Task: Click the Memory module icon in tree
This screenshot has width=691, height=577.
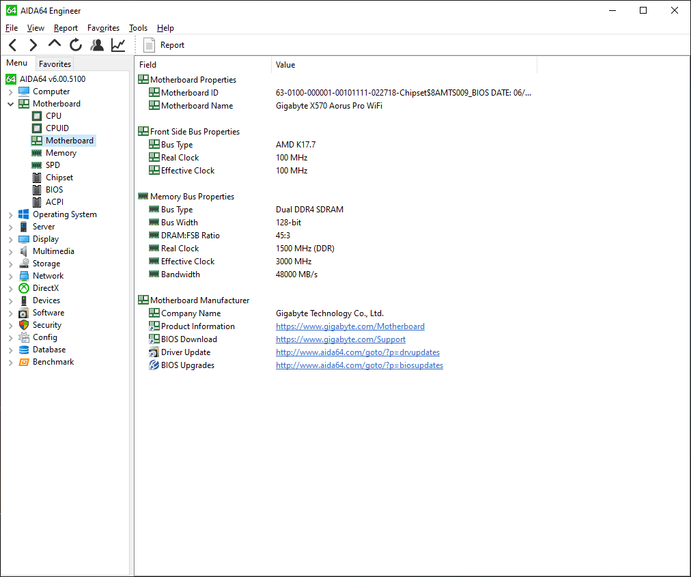Action: 37,153
